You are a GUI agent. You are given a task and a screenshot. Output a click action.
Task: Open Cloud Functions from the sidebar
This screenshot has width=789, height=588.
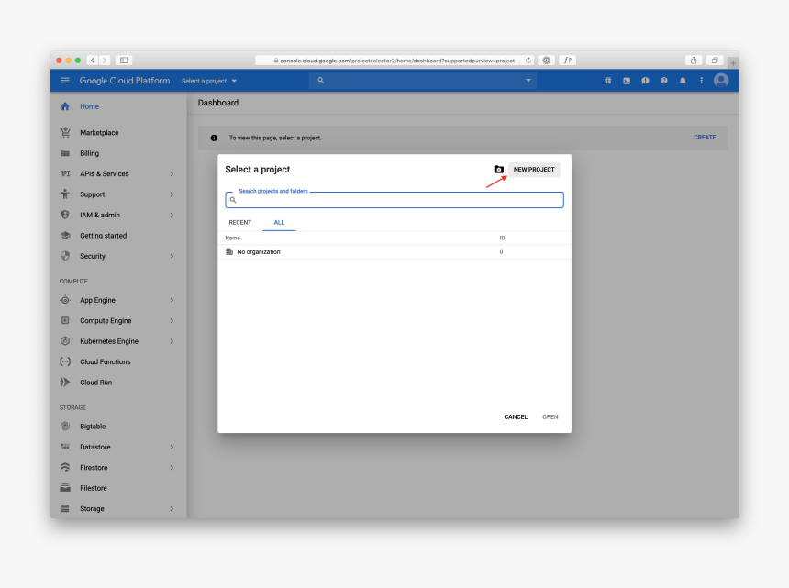[106, 361]
